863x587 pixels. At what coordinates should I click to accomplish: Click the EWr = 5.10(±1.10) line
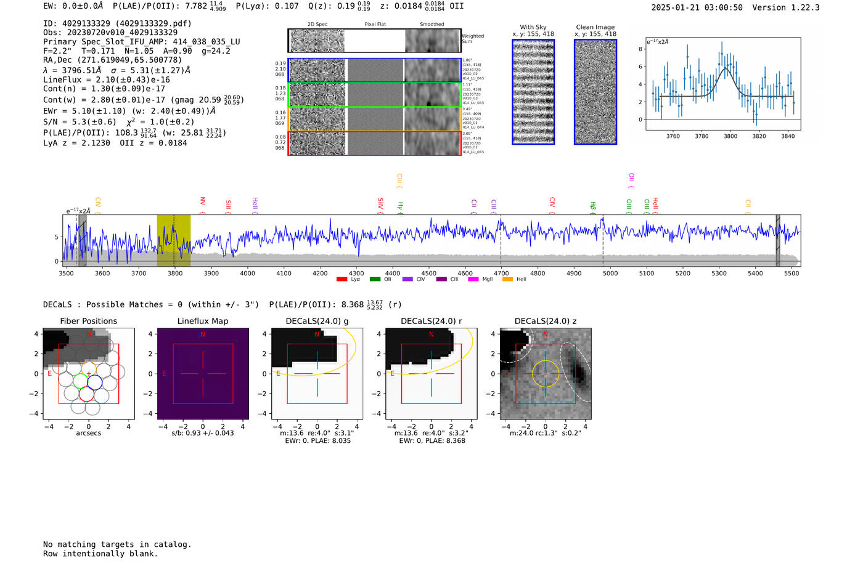click(x=129, y=111)
